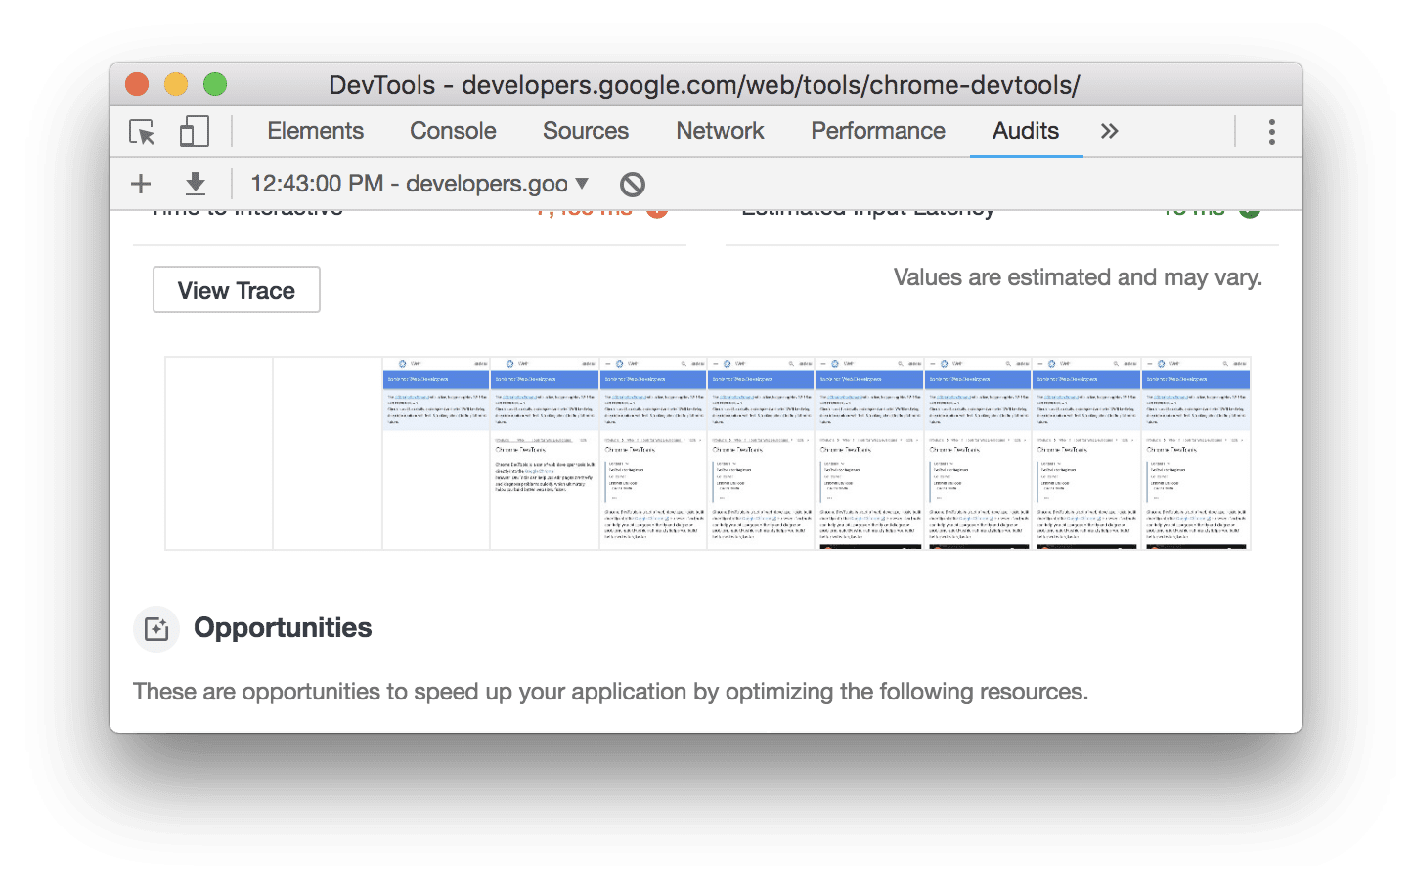Select the Elements panel
This screenshot has width=1412, height=889.
click(315, 131)
